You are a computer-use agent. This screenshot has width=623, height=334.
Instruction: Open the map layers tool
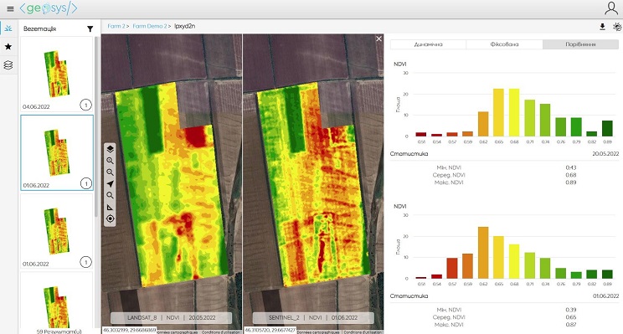pyautogui.click(x=110, y=149)
